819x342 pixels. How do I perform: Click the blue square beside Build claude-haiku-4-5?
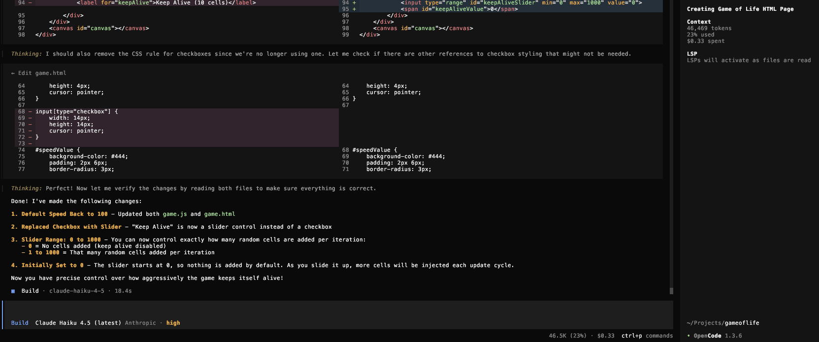click(13, 291)
